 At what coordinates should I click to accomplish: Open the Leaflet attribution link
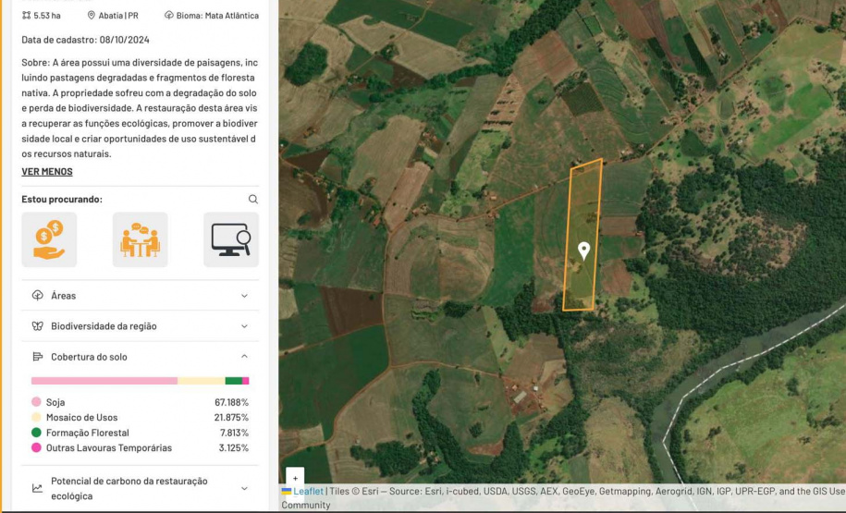[308, 492]
